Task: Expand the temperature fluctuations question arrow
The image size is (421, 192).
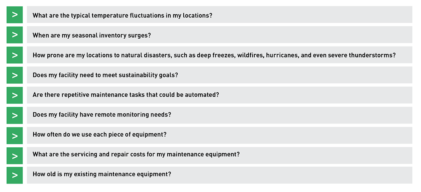Action: (x=15, y=15)
